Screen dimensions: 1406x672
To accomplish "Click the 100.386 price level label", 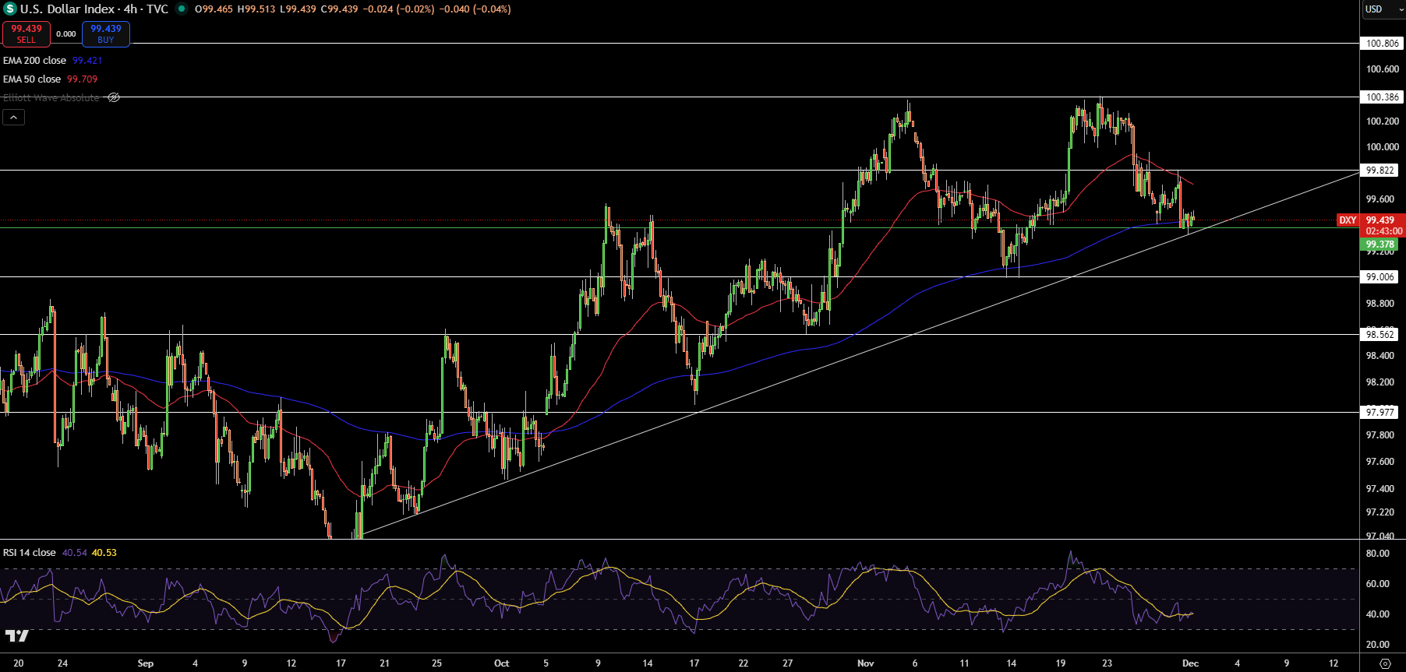I will (1383, 97).
